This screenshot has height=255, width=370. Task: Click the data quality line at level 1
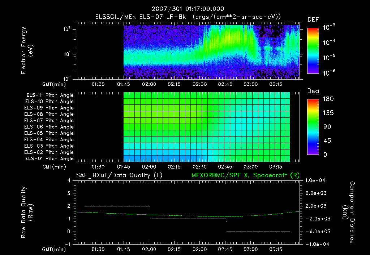[x=188, y=219]
